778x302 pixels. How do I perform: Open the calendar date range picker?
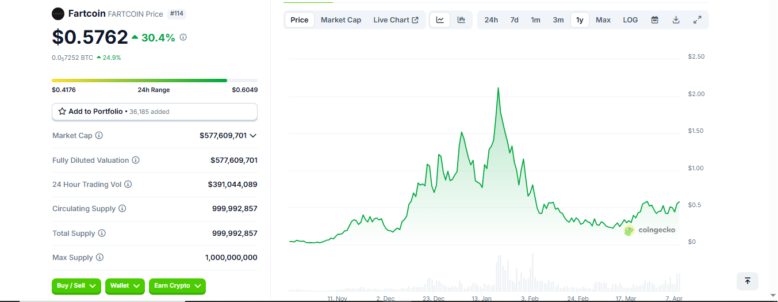click(x=654, y=20)
